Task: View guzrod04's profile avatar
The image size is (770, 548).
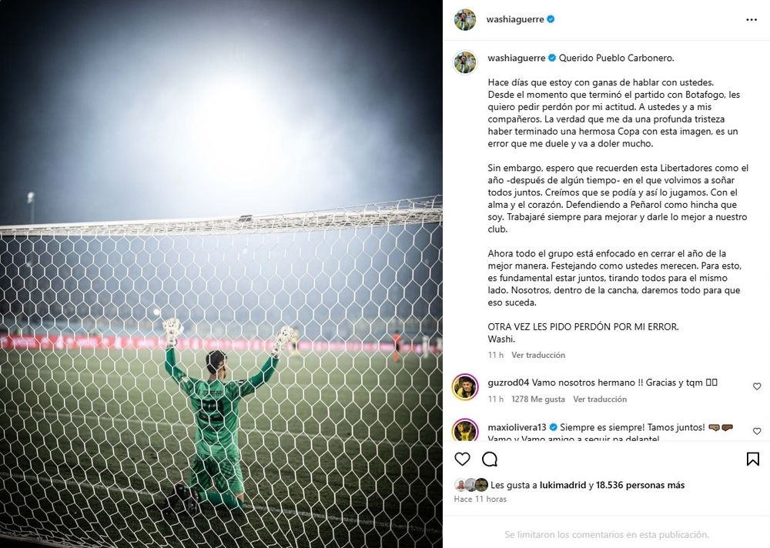Action: point(465,387)
